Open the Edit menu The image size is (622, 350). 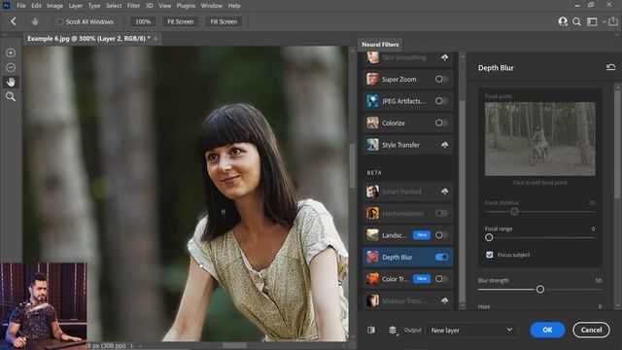[36, 6]
